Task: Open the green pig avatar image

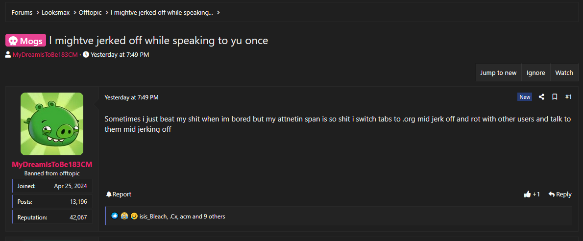Action: (x=52, y=124)
